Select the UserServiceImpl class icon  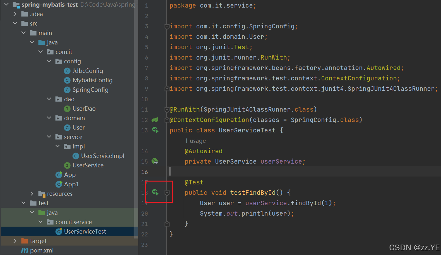pos(76,156)
